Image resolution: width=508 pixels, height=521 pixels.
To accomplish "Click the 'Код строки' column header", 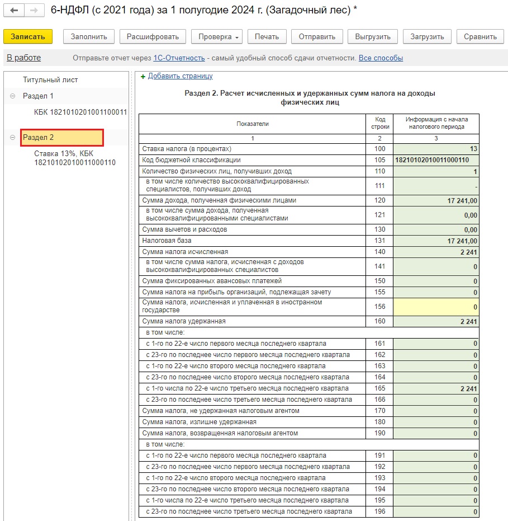I will click(380, 123).
